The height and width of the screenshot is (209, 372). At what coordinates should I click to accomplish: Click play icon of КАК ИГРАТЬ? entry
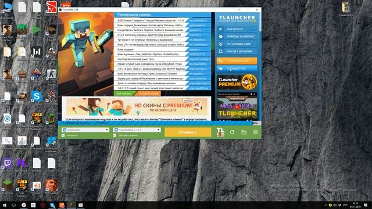click(x=221, y=29)
